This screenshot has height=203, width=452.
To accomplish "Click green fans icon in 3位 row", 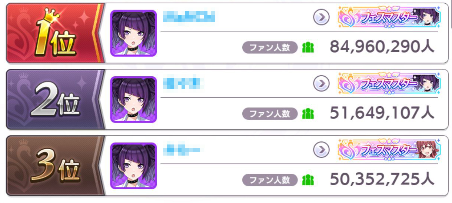I will coord(308,180).
